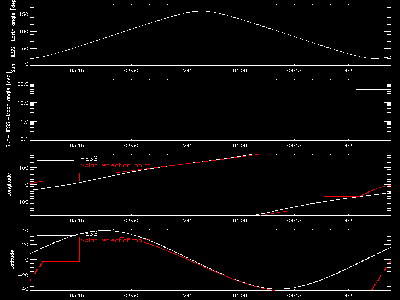Viewport: 400px width, 300px height.
Task: Click the 20 tick on Latitude axis
Action: (26, 245)
